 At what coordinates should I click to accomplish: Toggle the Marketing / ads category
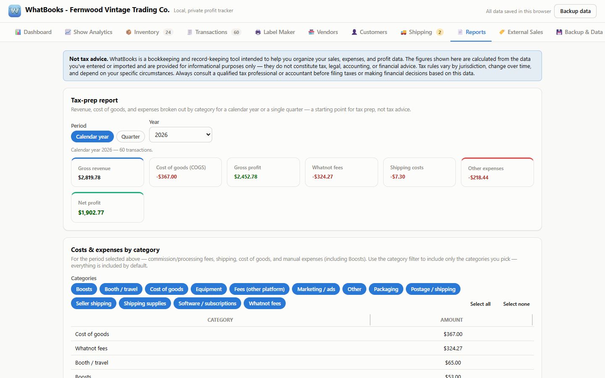(316, 289)
